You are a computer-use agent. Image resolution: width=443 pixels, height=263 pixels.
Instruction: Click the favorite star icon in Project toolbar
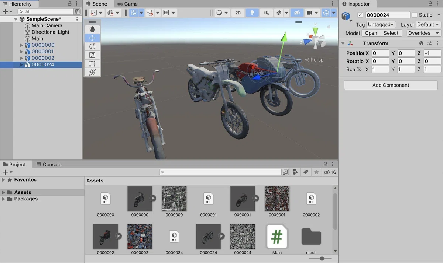[x=316, y=172]
